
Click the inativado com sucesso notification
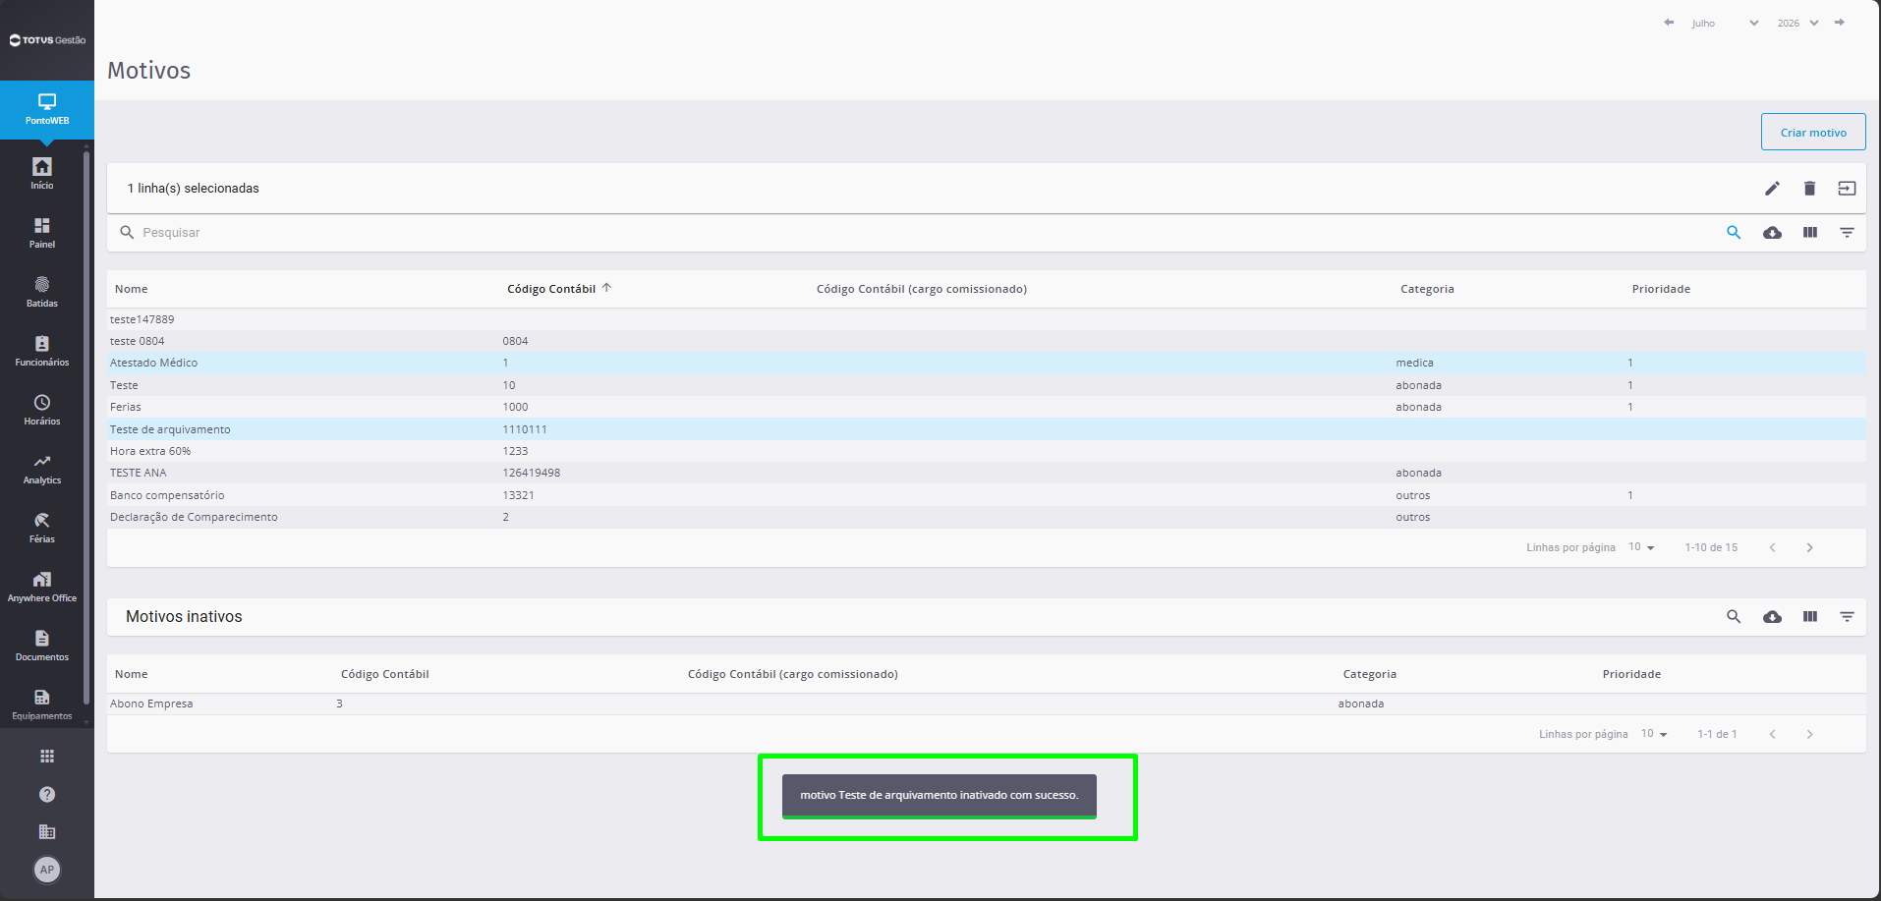click(940, 796)
